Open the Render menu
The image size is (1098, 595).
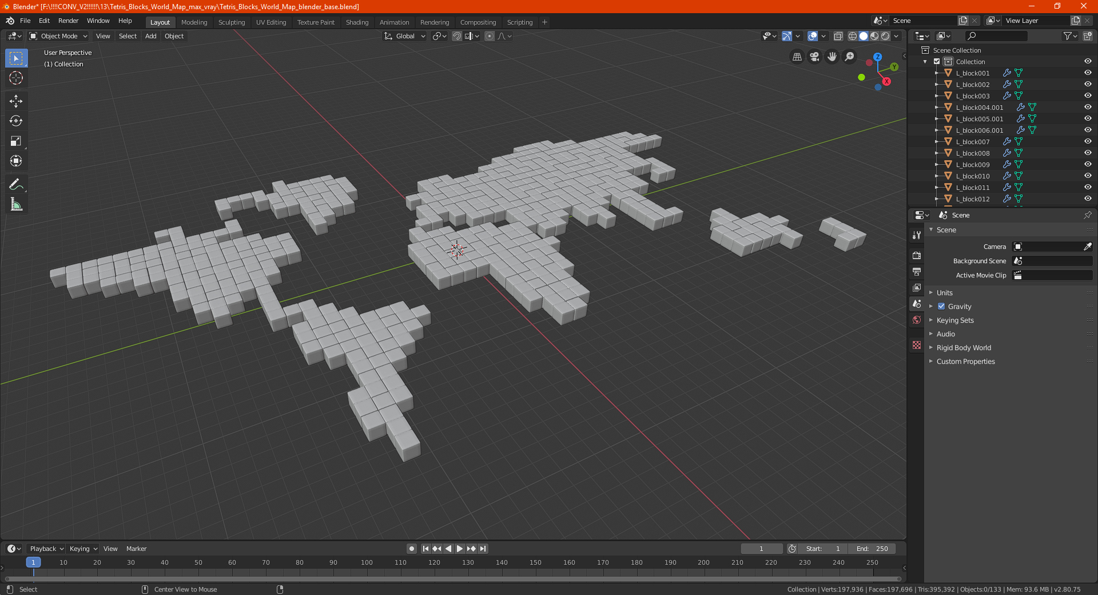[x=68, y=21]
